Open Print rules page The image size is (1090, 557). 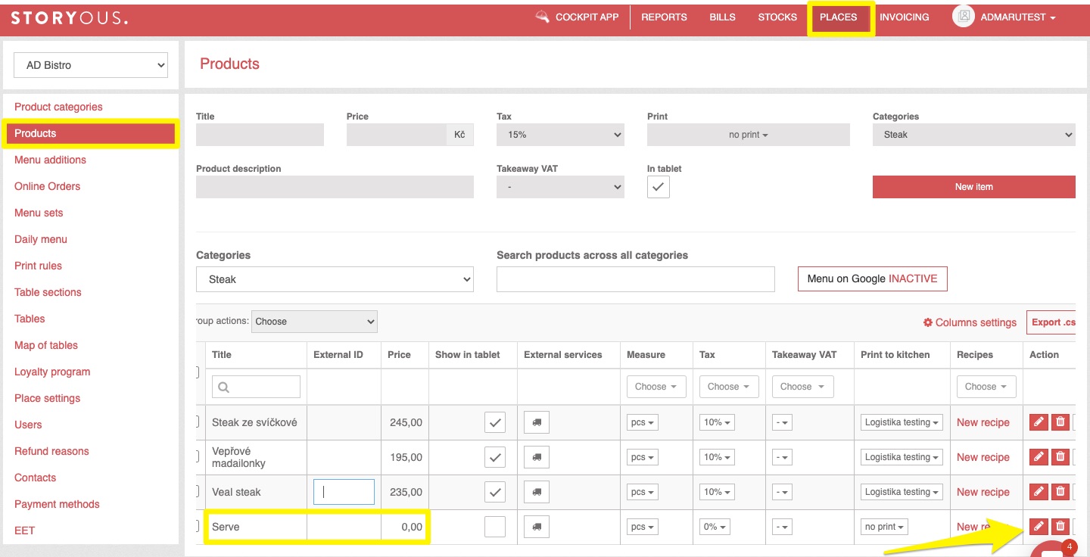point(38,266)
